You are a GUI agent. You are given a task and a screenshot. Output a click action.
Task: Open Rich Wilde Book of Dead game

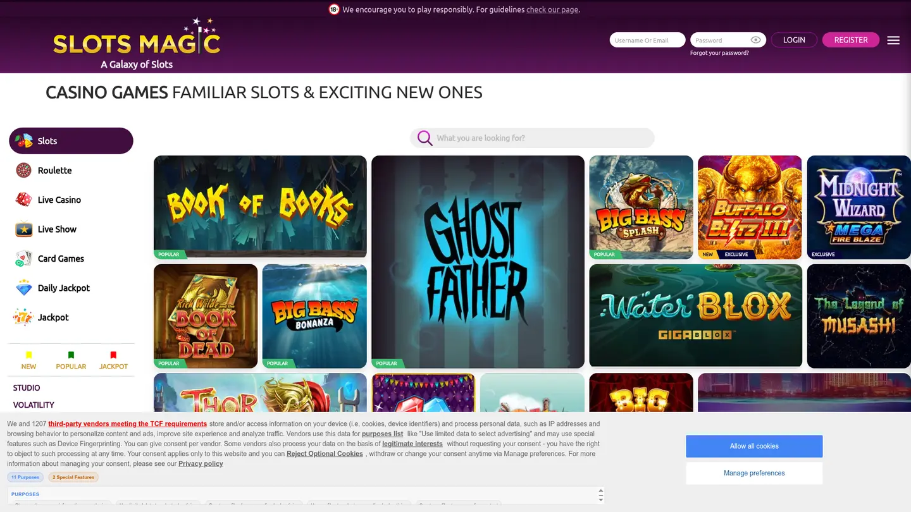206,316
